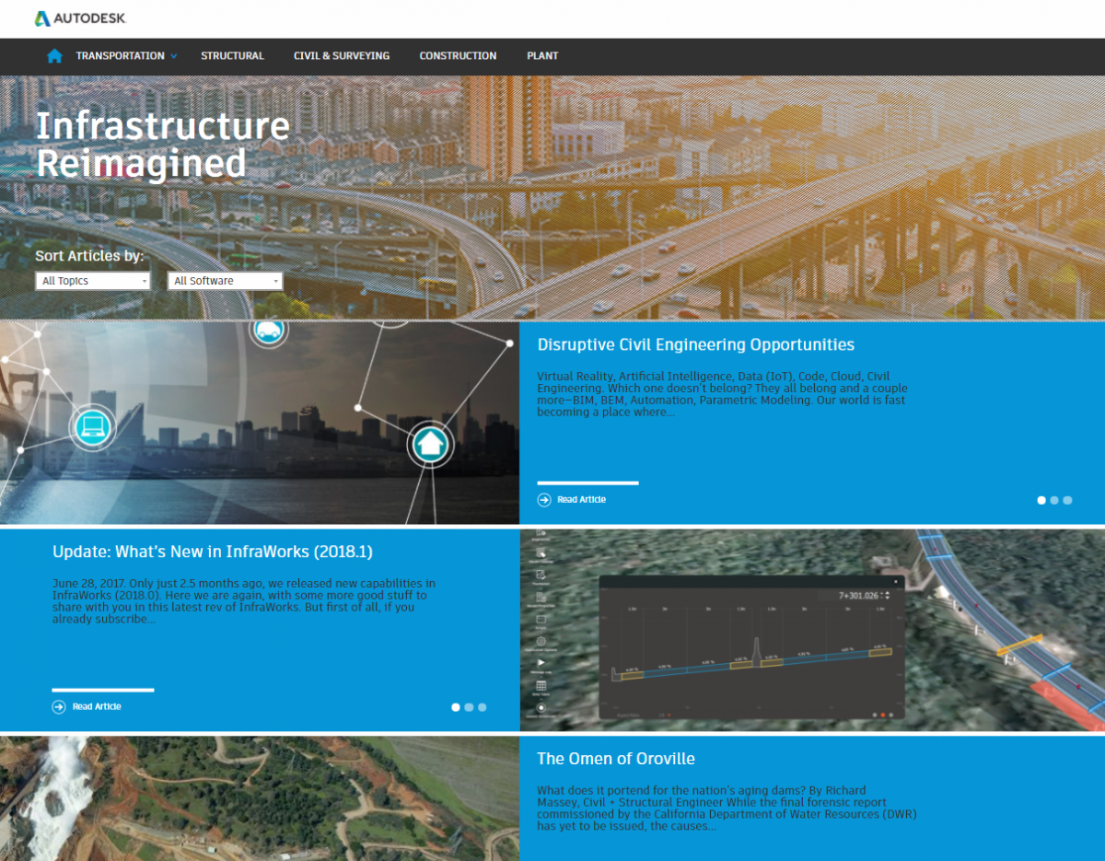Close the cross-section panel in InfraWorks screenshot

click(x=896, y=582)
